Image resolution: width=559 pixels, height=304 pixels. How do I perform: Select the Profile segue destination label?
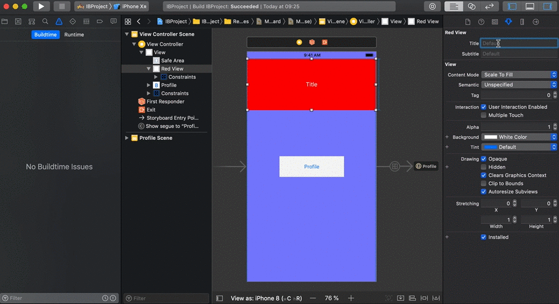[426, 166]
